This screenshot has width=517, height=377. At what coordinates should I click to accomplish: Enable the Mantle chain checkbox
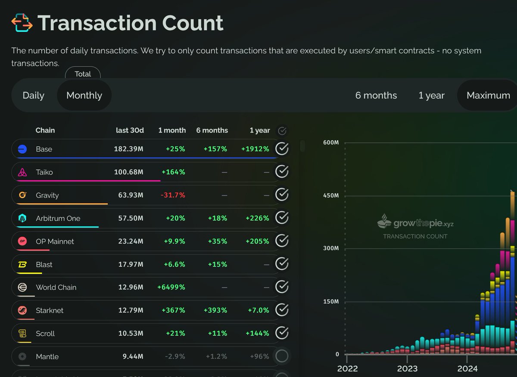(282, 356)
